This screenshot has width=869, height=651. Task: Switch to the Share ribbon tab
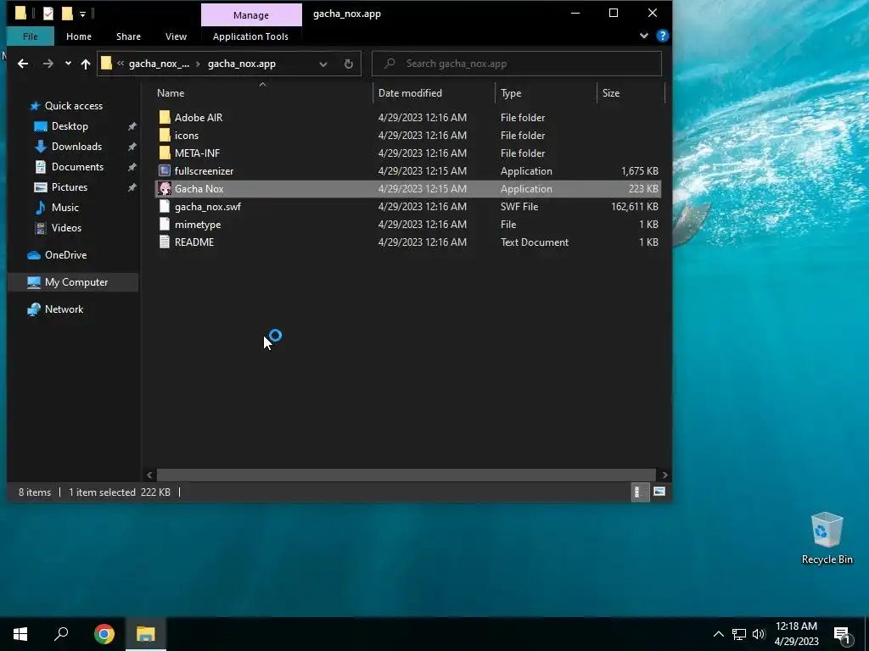click(129, 36)
